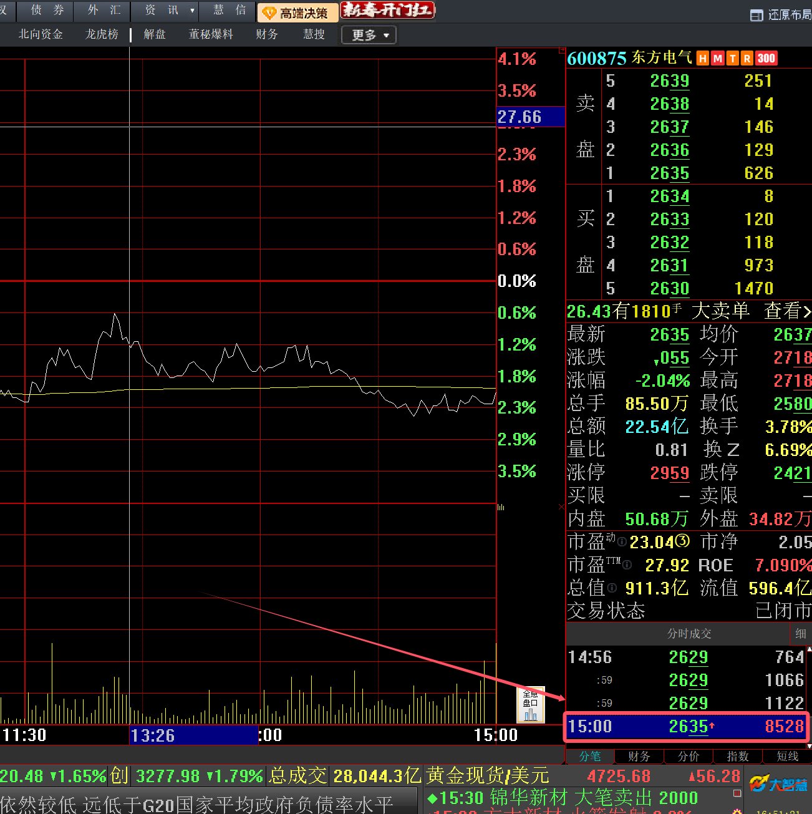Switch to the 分价 tab

689,756
